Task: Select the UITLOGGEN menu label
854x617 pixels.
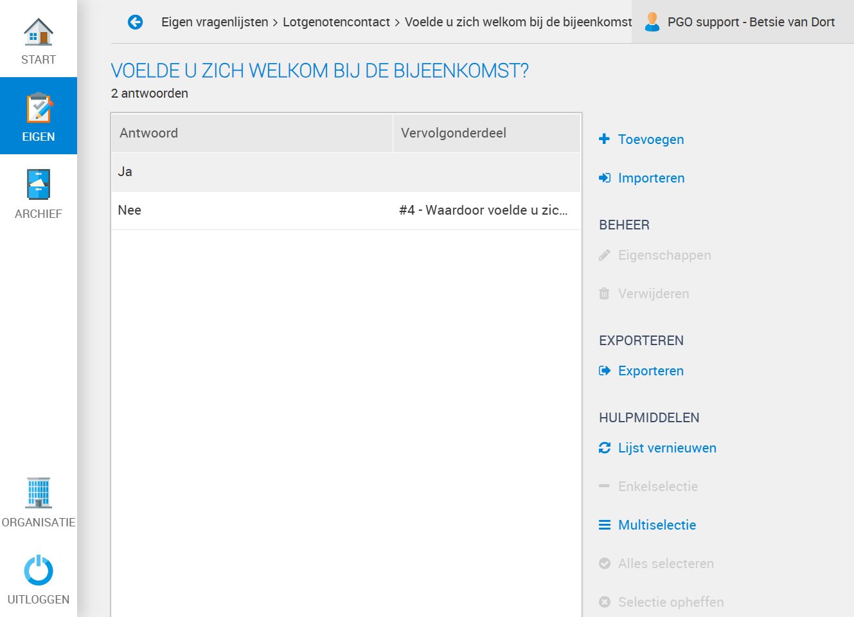Action: (39, 600)
